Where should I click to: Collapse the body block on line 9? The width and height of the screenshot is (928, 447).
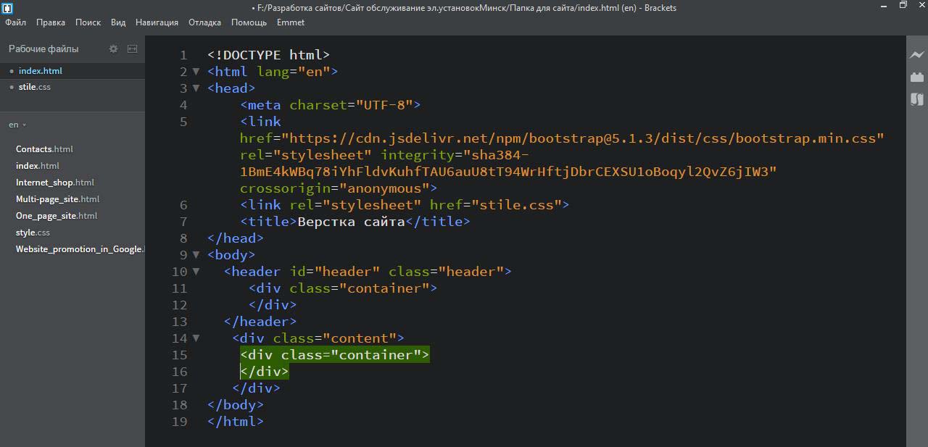pos(196,255)
